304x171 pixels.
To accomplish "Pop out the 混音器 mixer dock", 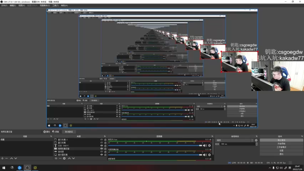I will click(212, 136).
